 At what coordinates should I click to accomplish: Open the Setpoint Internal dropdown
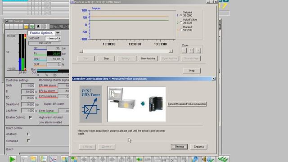(59, 38)
